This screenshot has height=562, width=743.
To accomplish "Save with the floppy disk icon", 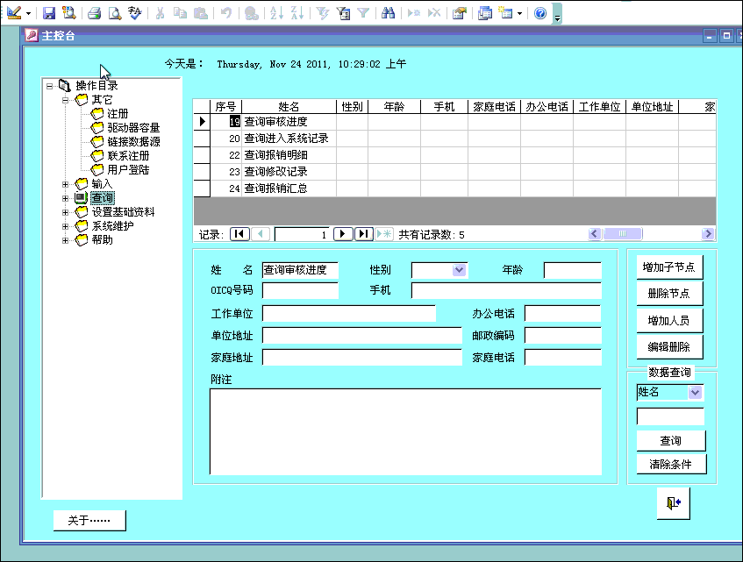I will (x=49, y=13).
